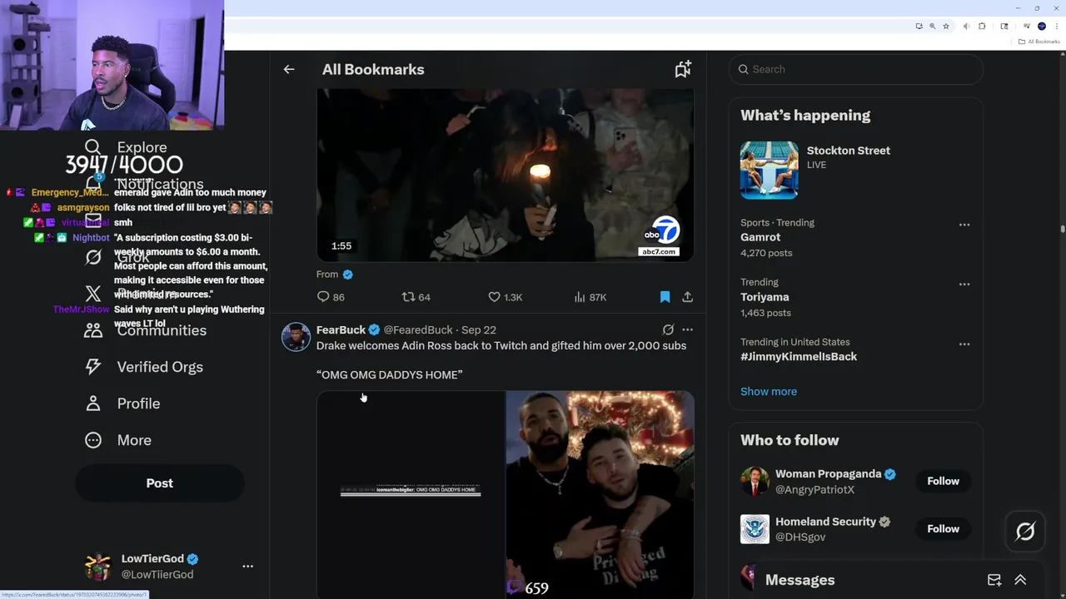Open the Post compose button
1066x599 pixels.
[160, 483]
